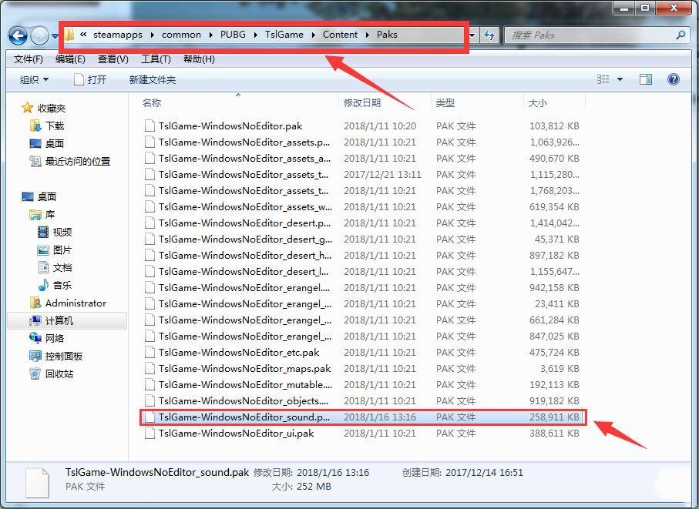Click the sound.pak file icon in list
The height and width of the screenshot is (509, 699).
point(150,417)
